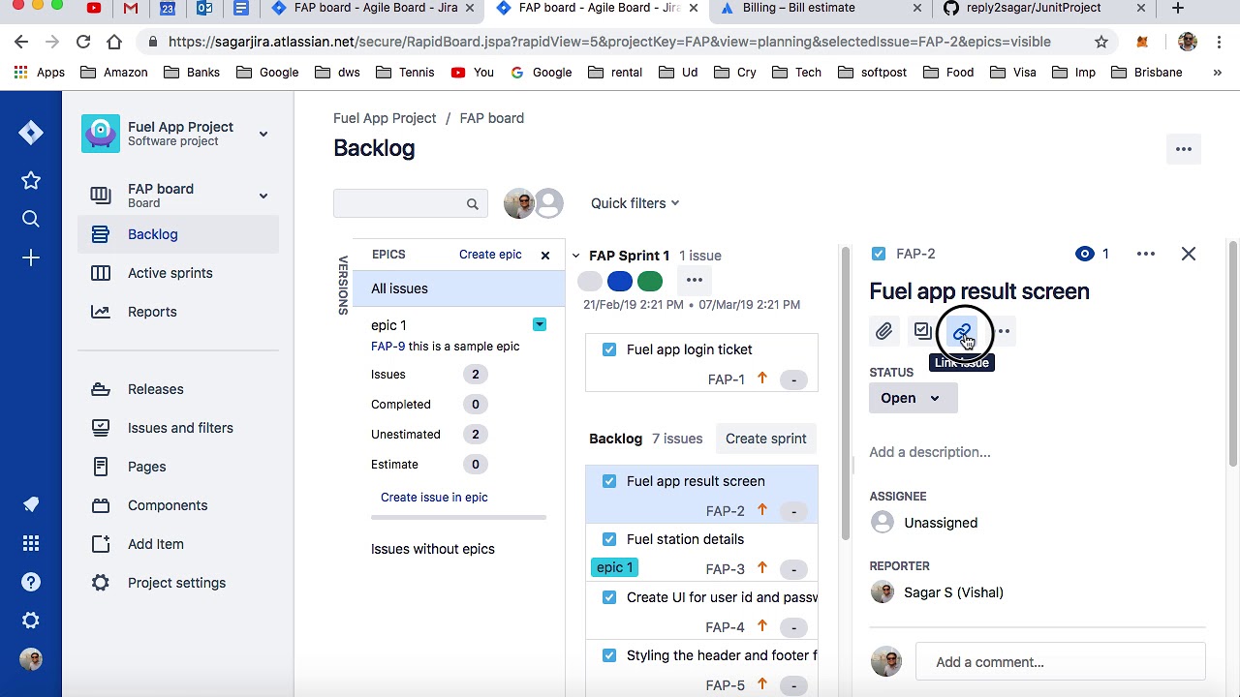Open Project settings
The height and width of the screenshot is (697, 1240).
point(178,583)
